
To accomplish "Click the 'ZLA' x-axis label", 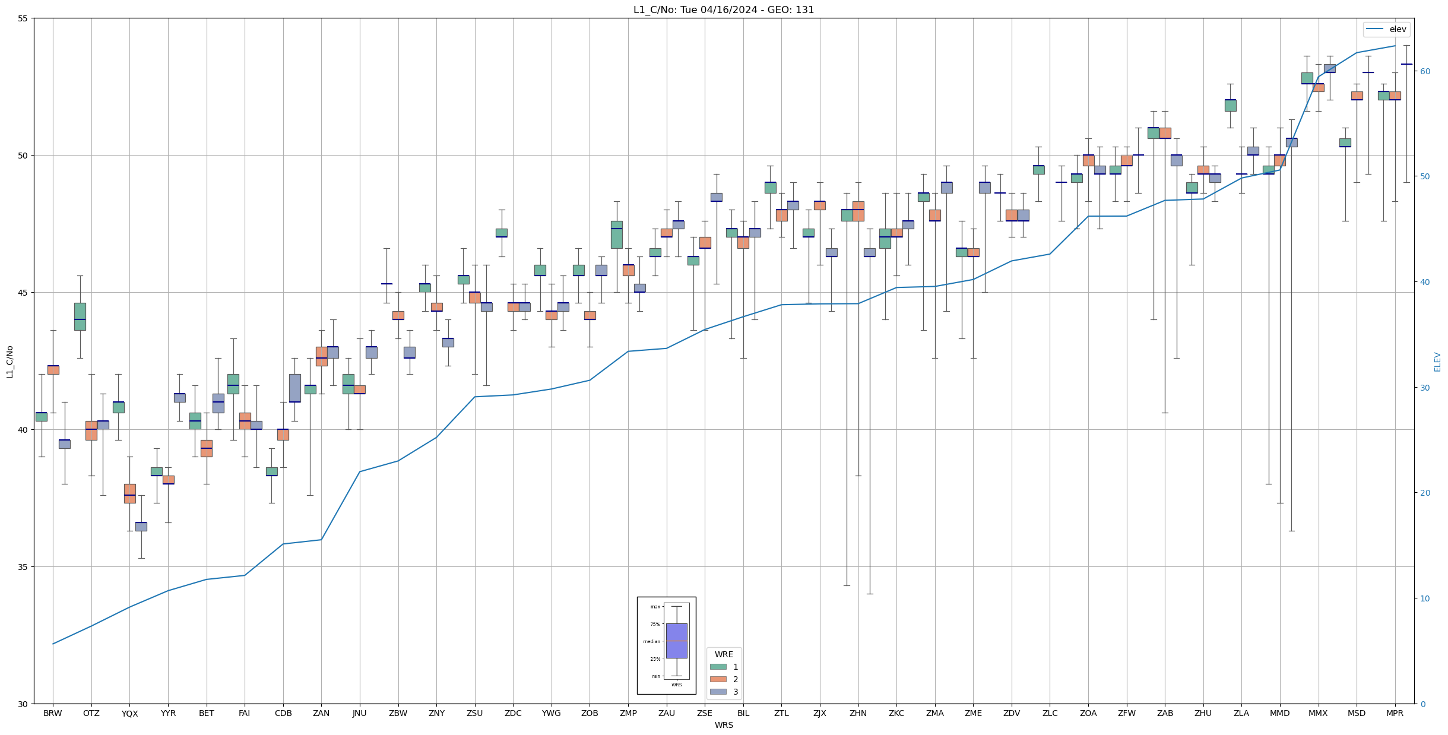I will click(1241, 713).
